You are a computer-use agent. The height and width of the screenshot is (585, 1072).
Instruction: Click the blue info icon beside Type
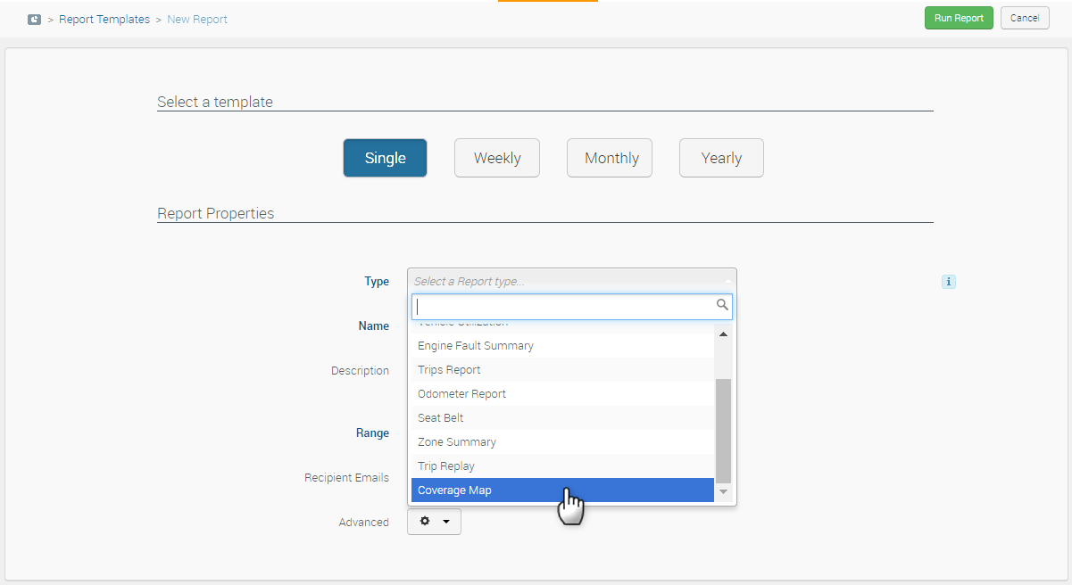[x=948, y=282]
